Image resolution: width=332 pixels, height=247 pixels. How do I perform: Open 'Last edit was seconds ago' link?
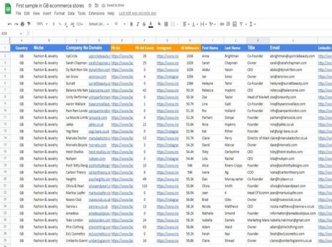137,13
